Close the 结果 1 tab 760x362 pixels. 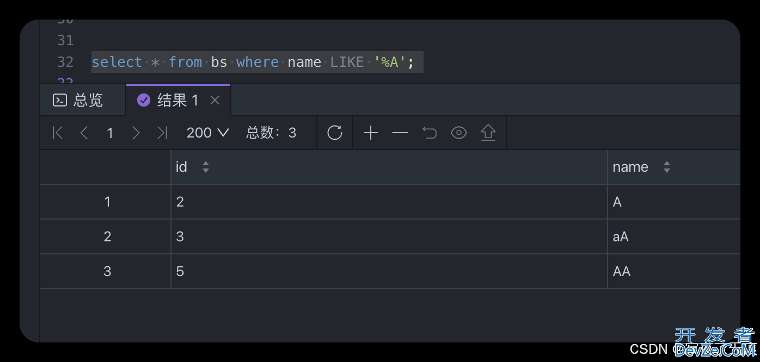[x=215, y=100]
